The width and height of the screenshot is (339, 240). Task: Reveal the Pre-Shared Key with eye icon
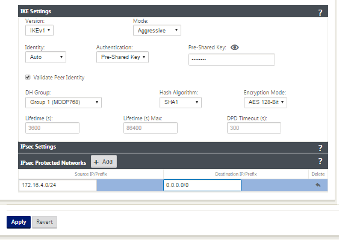[235, 48]
